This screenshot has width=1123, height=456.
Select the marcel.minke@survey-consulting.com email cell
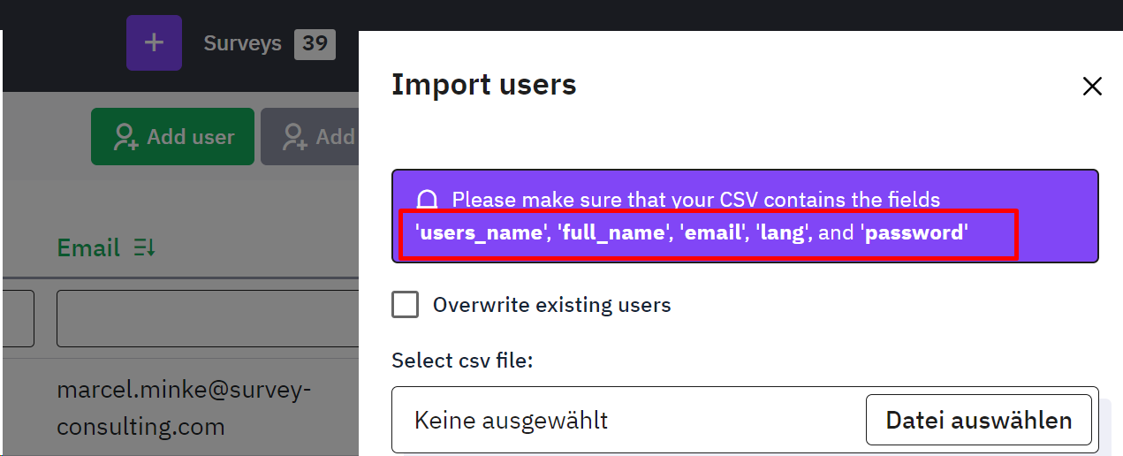184,408
